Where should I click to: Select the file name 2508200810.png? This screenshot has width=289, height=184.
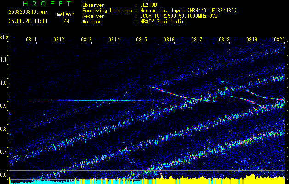[x=28, y=12]
